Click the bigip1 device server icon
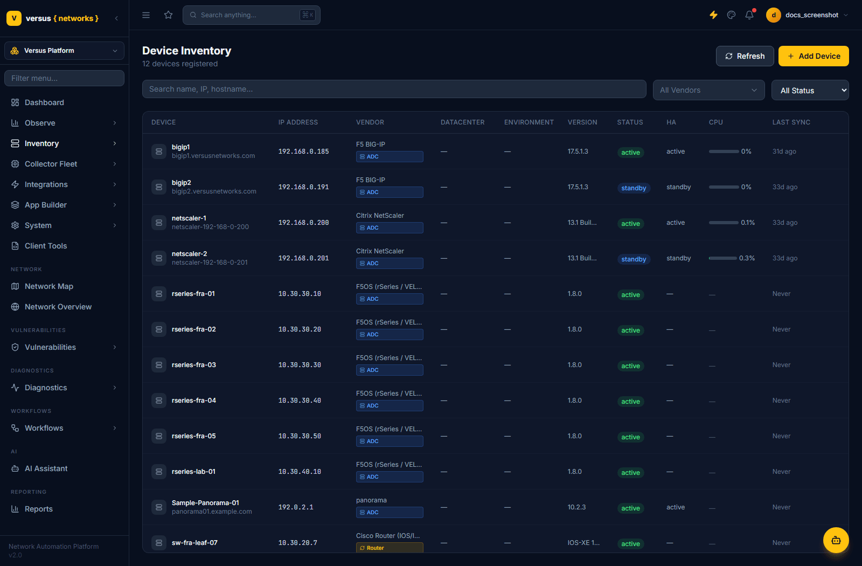Image resolution: width=862 pixels, height=566 pixels. tap(159, 151)
